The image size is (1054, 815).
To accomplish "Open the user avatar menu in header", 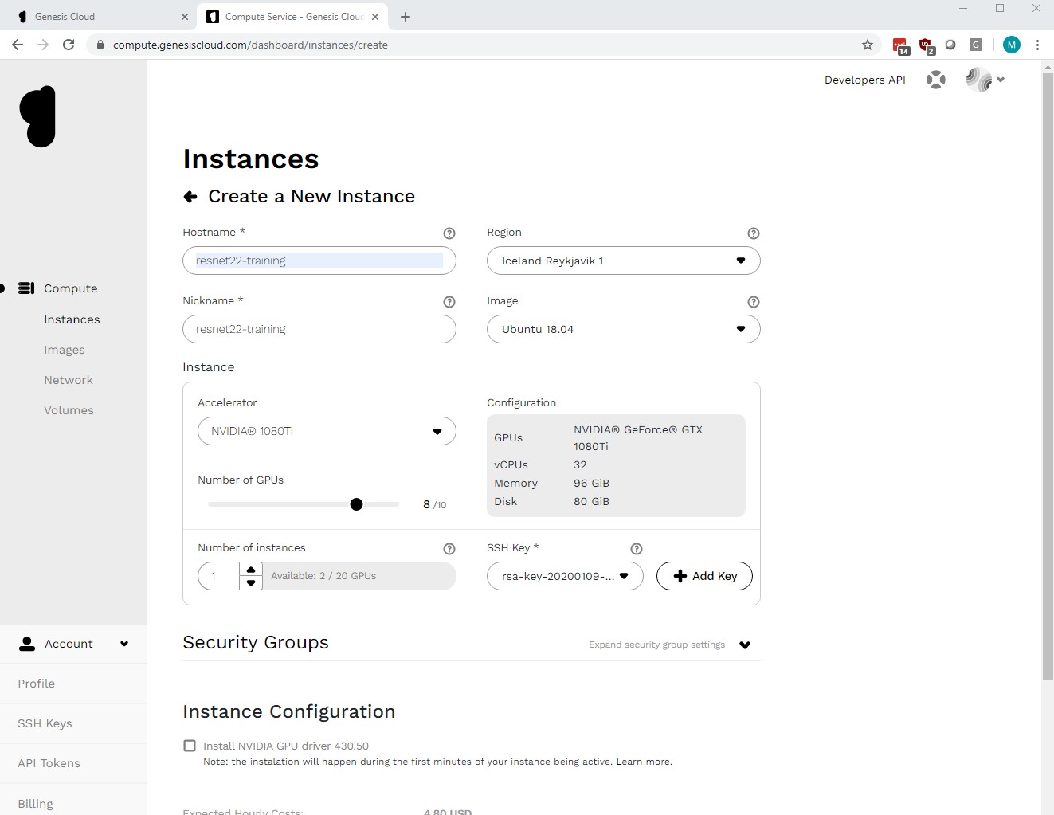I will coord(985,80).
